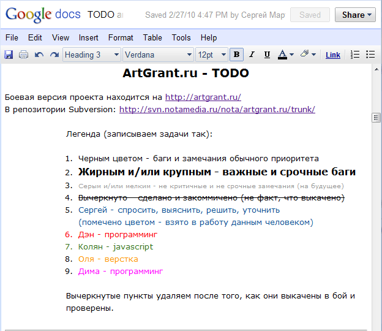
Task: Toggle bold formatting
Action: [237, 55]
